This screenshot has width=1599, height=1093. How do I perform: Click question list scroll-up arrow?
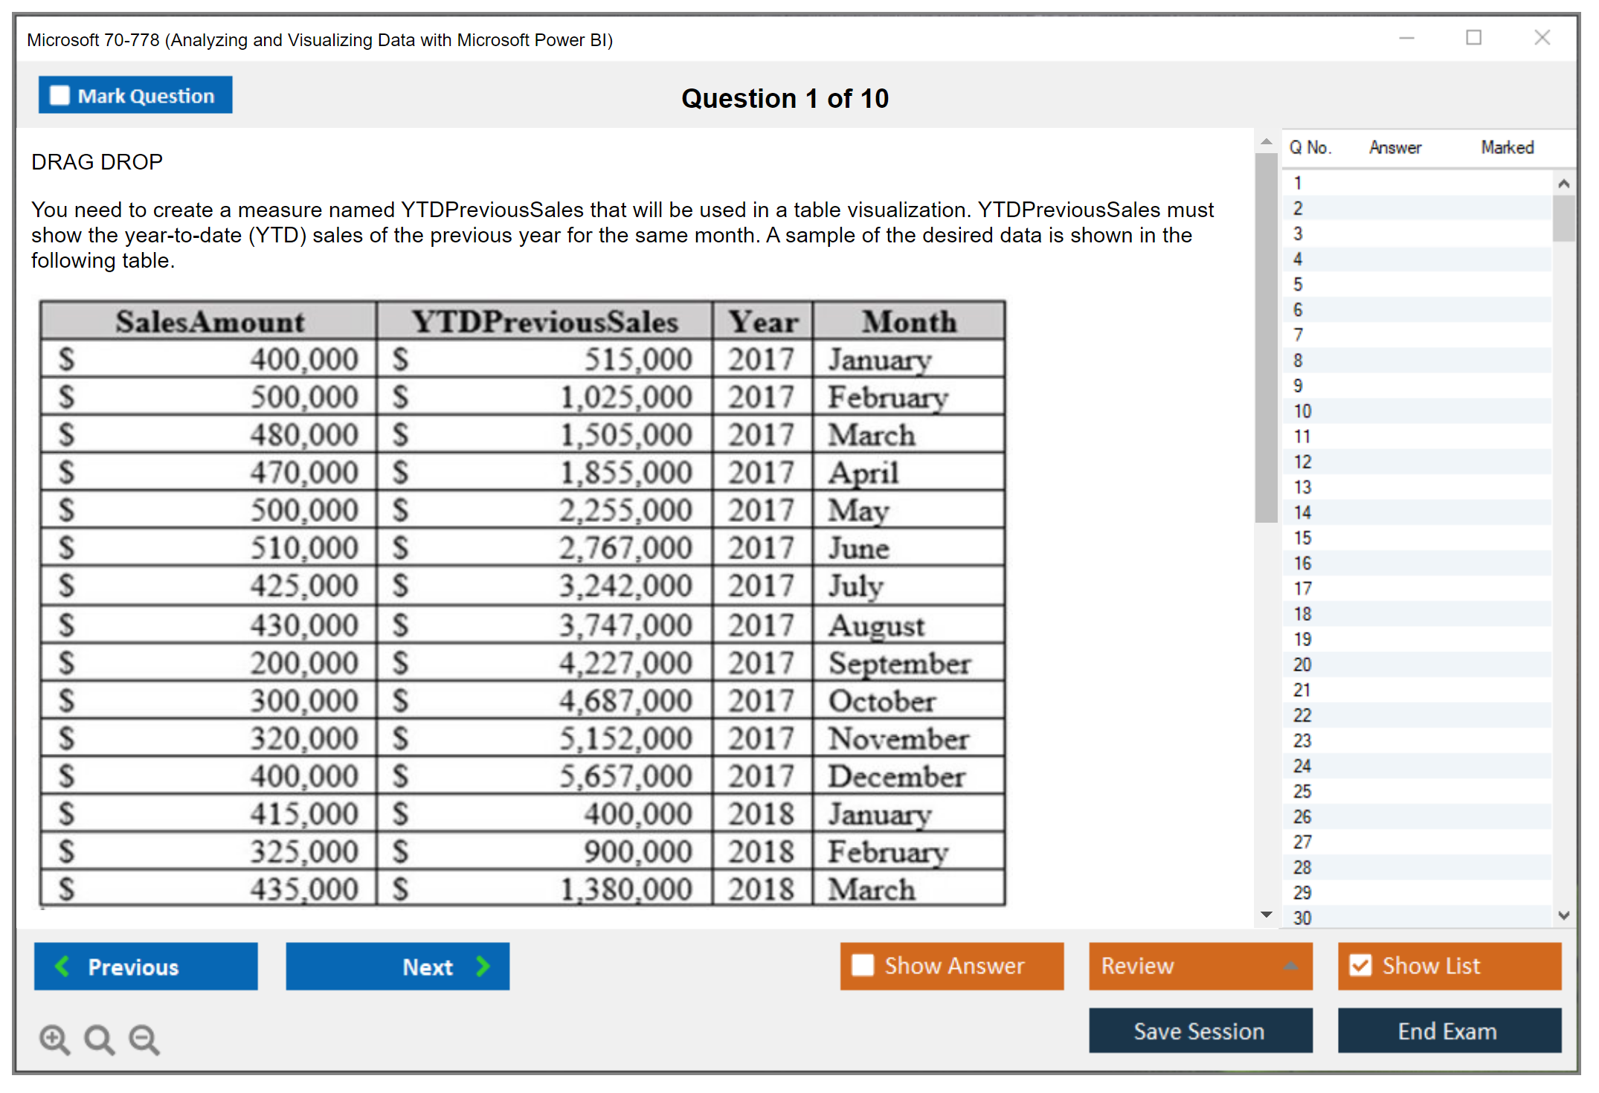coord(1563,183)
